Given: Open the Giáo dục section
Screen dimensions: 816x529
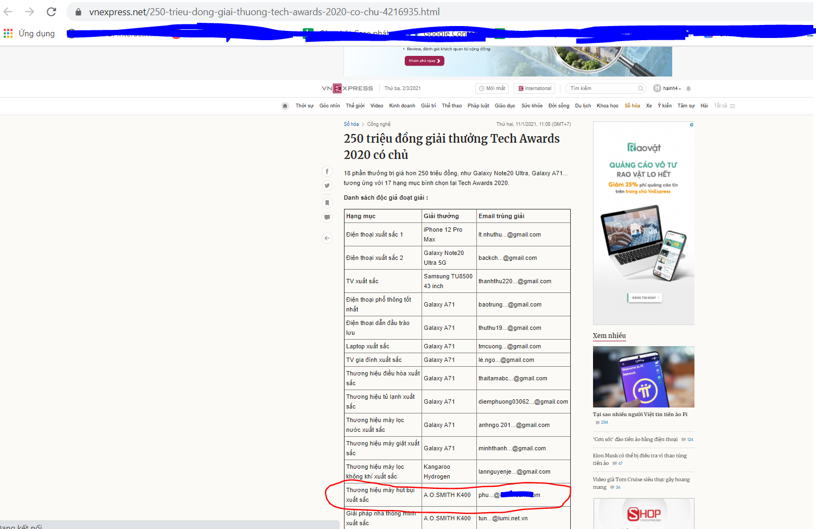Looking at the screenshot, I should coord(505,106).
